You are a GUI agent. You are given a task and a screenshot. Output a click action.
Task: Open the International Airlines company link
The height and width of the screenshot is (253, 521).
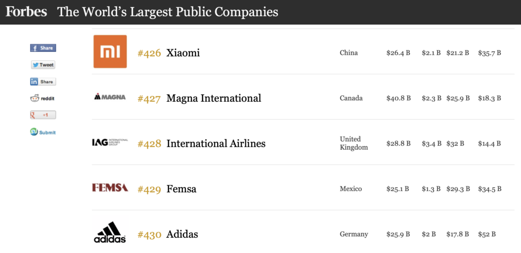pos(216,143)
